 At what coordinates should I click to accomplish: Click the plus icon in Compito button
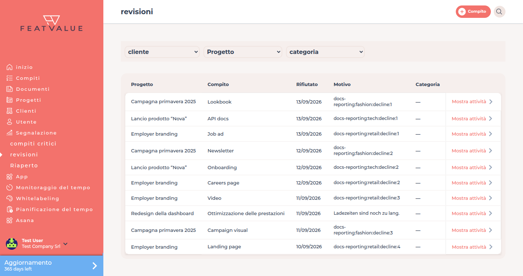462,12
